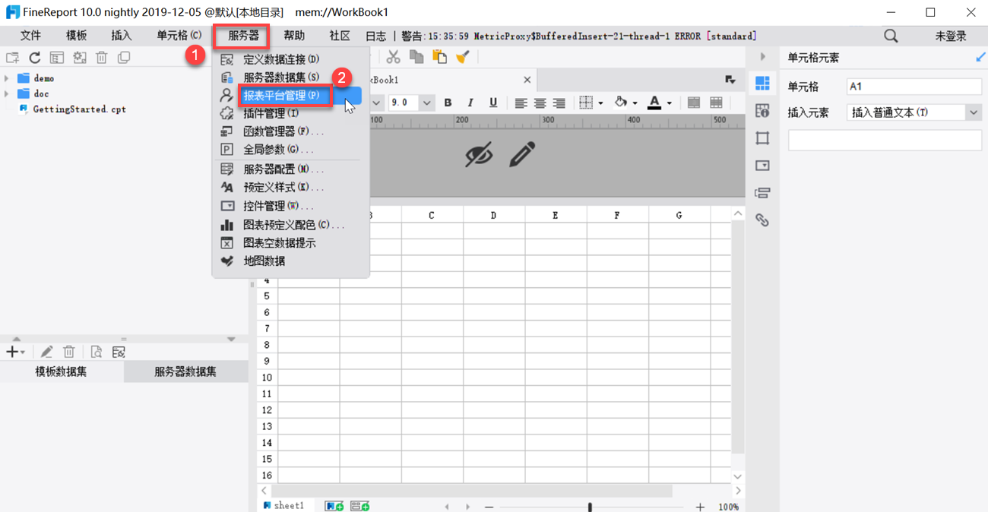
Task: Refresh the template file tree
Action: 35,58
